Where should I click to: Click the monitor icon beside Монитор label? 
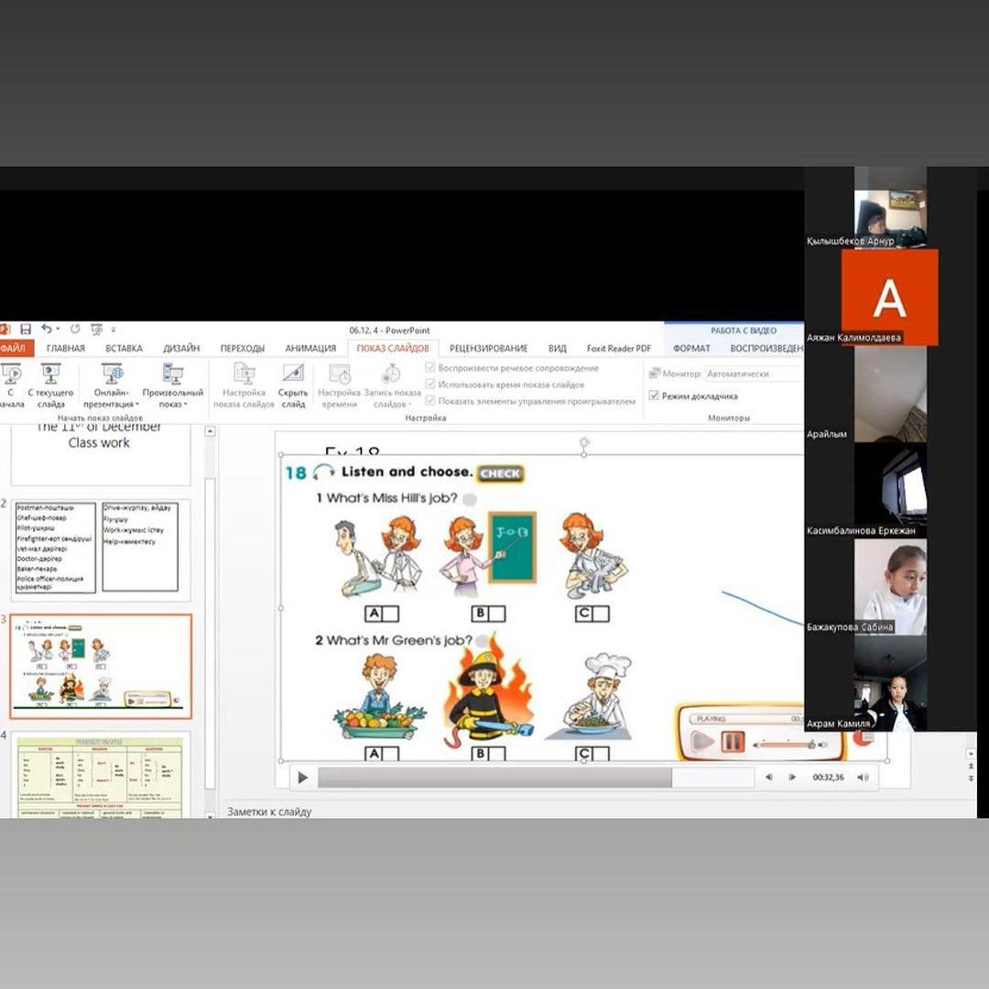655,374
